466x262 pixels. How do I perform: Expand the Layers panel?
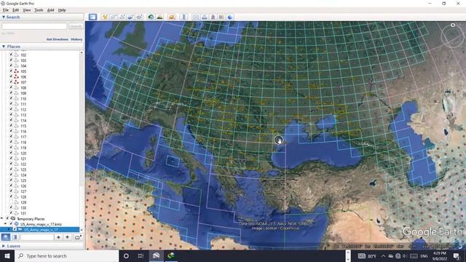click(4, 246)
